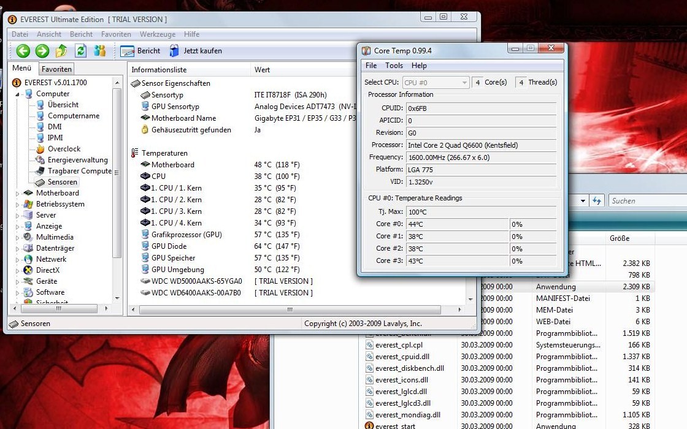Select Tragbarer Computer tree item
687x429 pixels.
click(x=79, y=171)
